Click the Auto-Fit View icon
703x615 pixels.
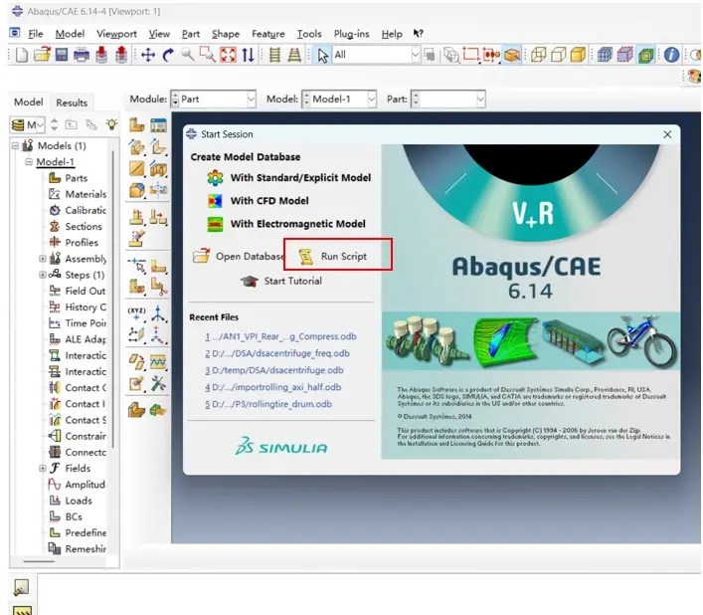click(228, 55)
